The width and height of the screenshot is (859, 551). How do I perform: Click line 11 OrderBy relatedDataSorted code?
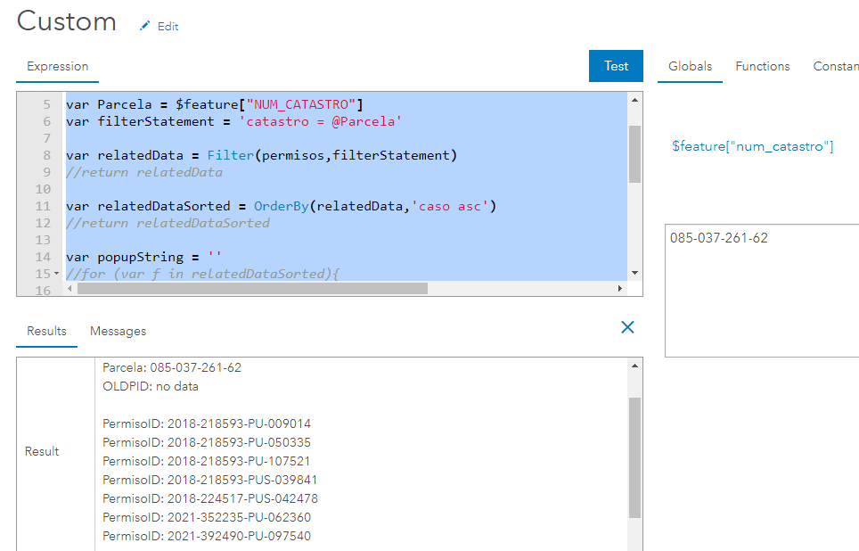[x=281, y=206]
